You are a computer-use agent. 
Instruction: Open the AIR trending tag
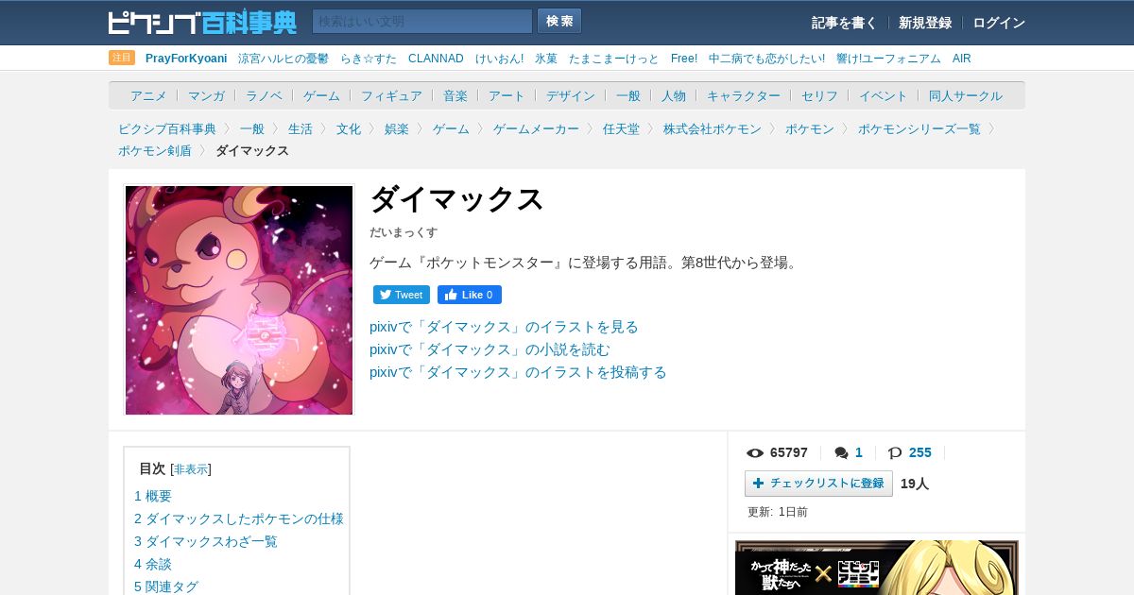coord(961,59)
